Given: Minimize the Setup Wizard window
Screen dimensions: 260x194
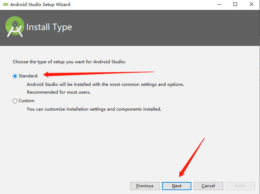Looking at the screenshot, I should [x=219, y=5].
